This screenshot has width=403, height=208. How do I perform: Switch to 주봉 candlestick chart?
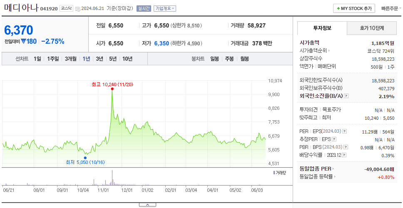229,59
